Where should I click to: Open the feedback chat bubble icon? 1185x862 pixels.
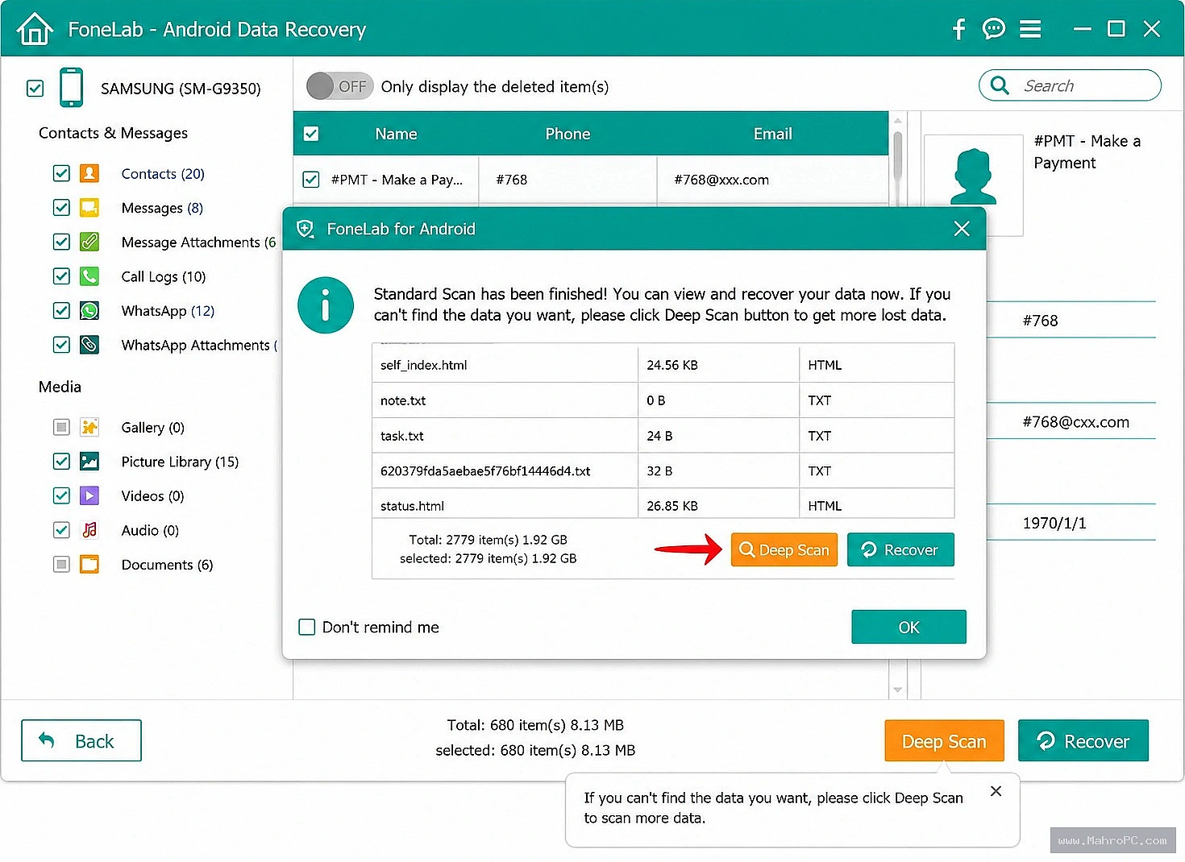[994, 29]
